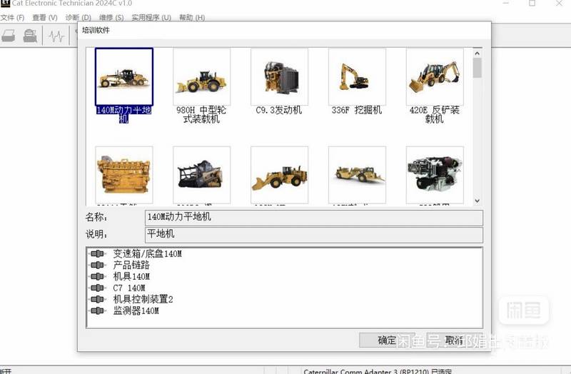The image size is (571, 374).
Task: Select the C9.3 engine icon
Action: tap(279, 76)
